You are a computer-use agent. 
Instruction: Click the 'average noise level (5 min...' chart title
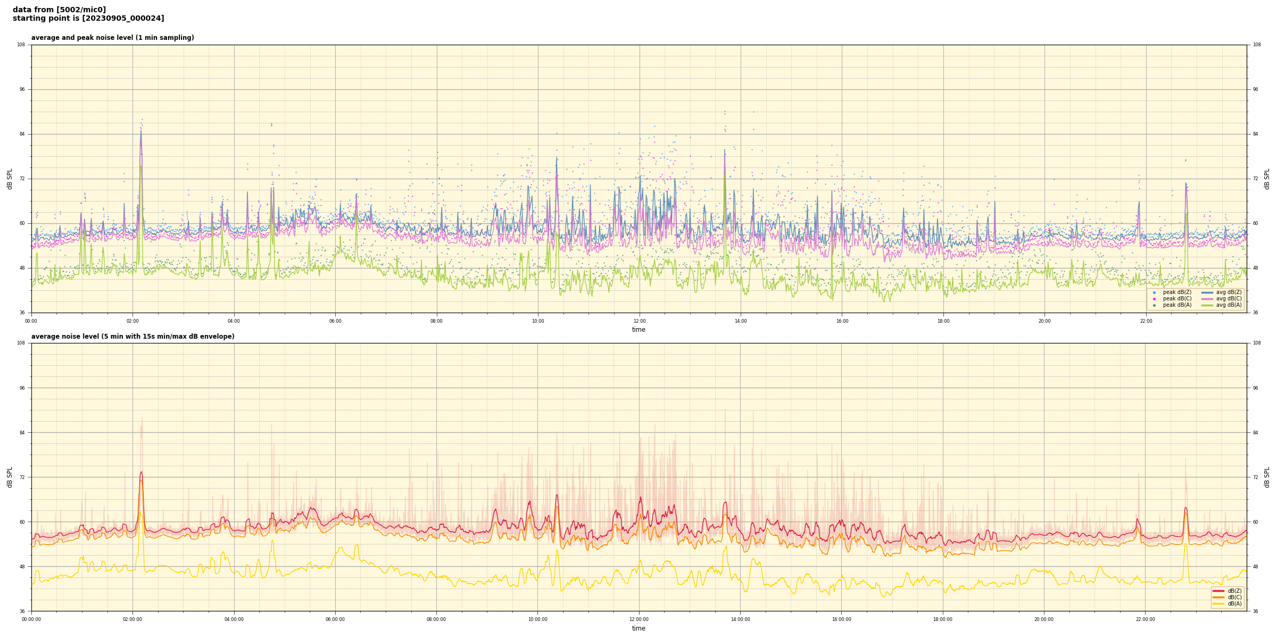tap(132, 337)
